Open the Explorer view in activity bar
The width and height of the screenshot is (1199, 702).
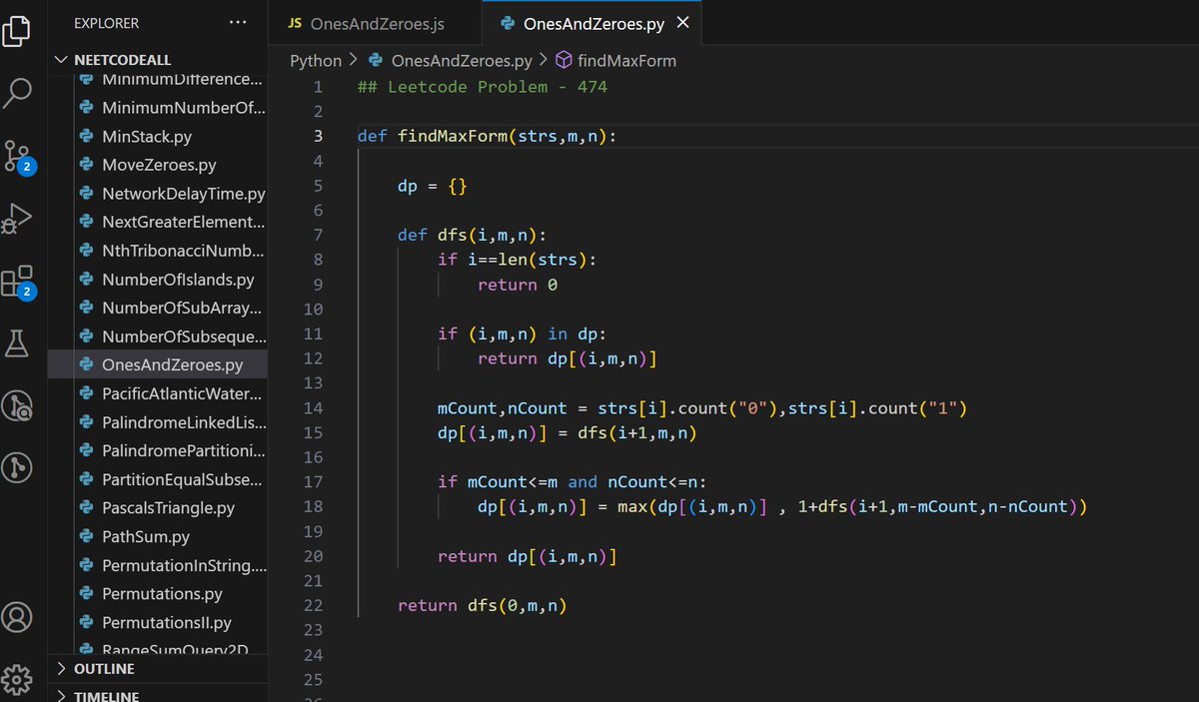(x=17, y=30)
